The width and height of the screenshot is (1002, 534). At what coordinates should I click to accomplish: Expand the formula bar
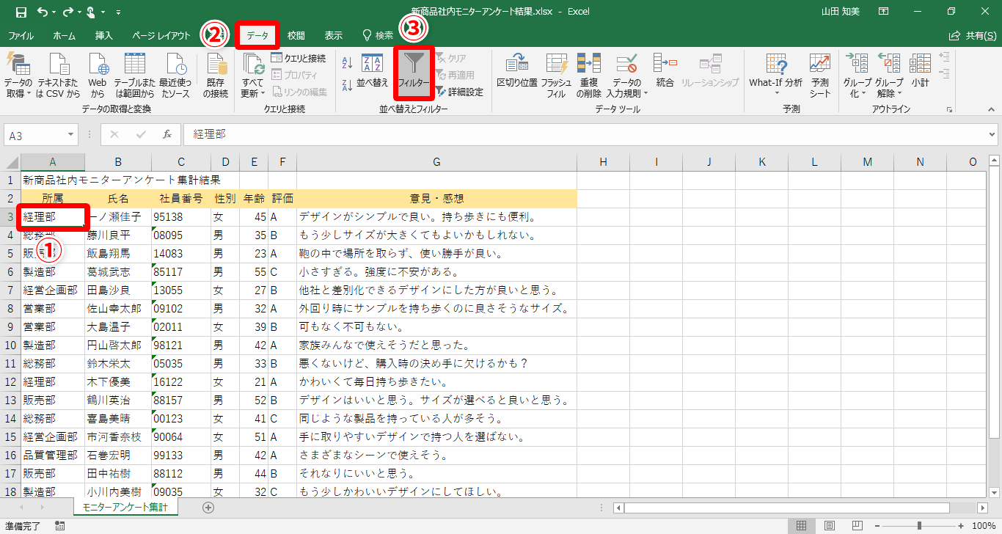pos(992,135)
